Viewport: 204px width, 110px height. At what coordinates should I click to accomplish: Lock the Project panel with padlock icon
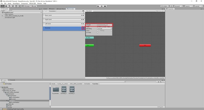(x=162, y=80)
